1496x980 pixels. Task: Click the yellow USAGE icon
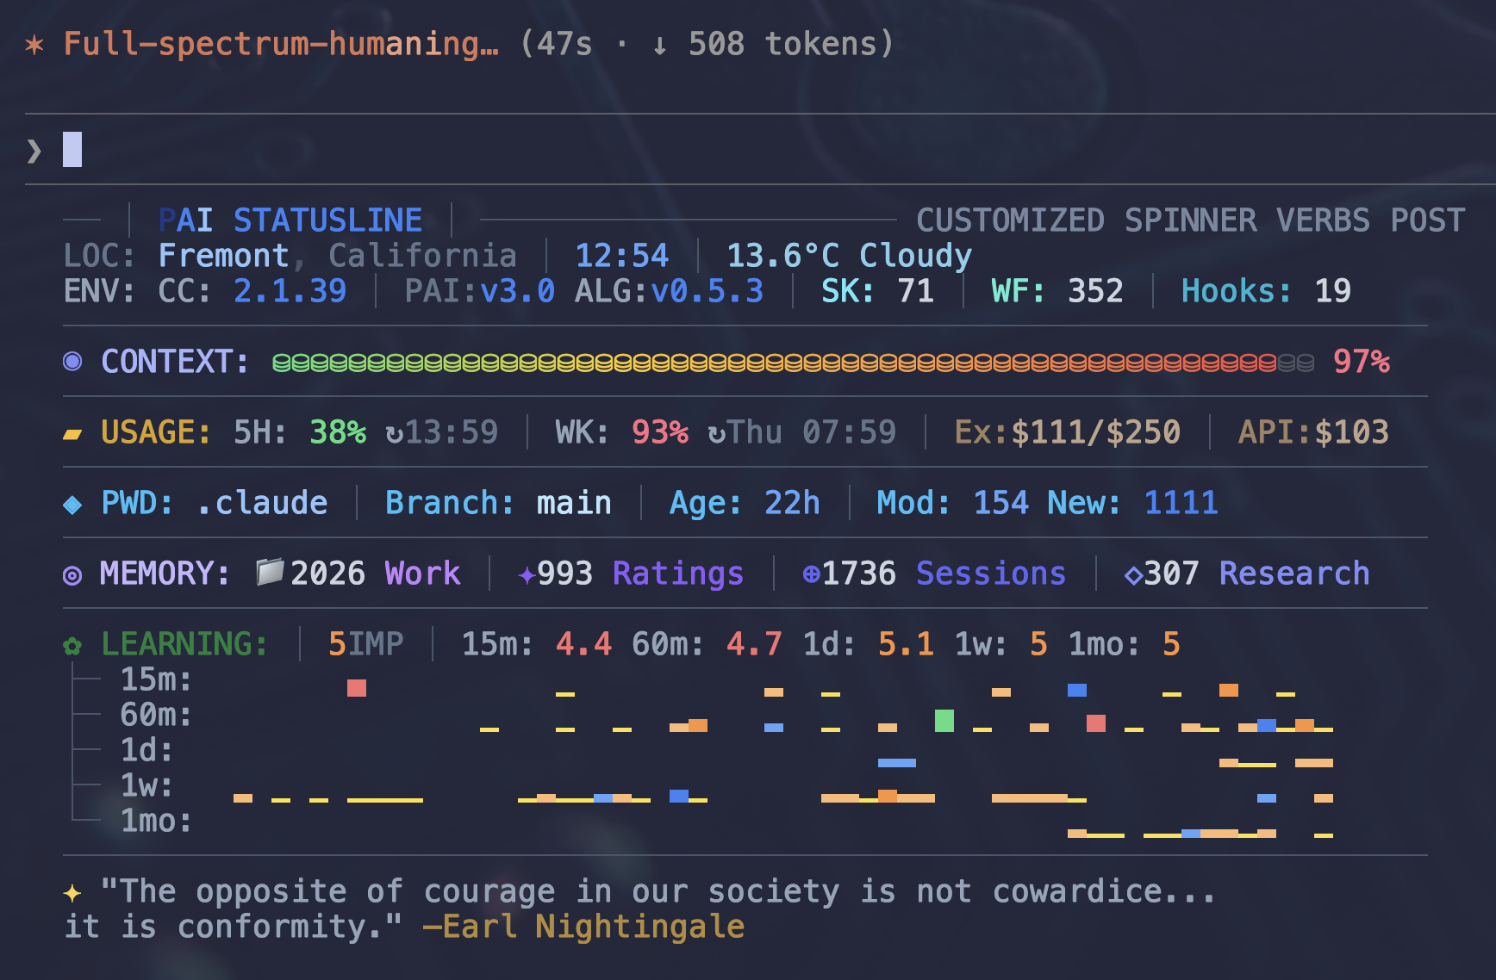pos(72,432)
